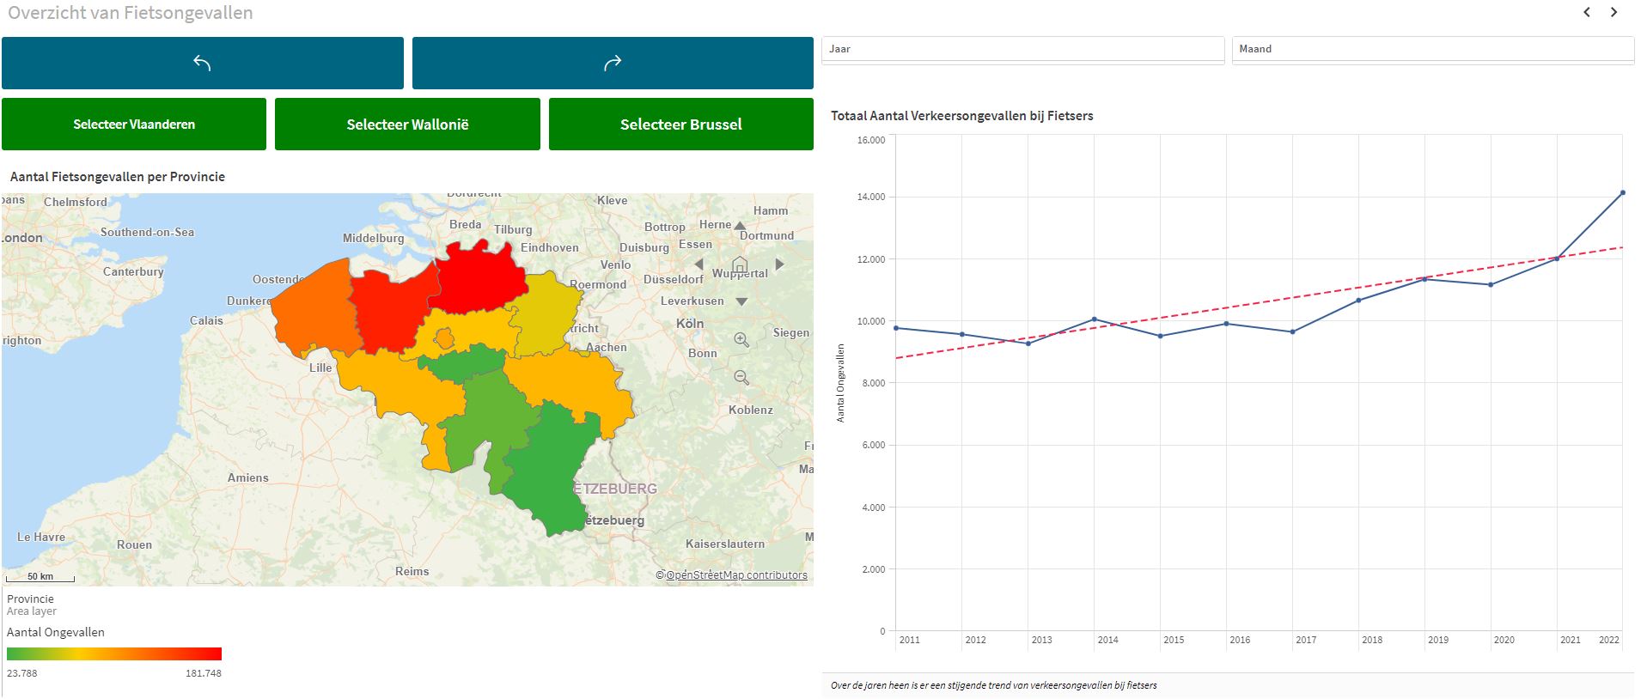This screenshot has height=699, width=1641.
Task: Click the 2014 data point on line chart
Action: 1094,319
